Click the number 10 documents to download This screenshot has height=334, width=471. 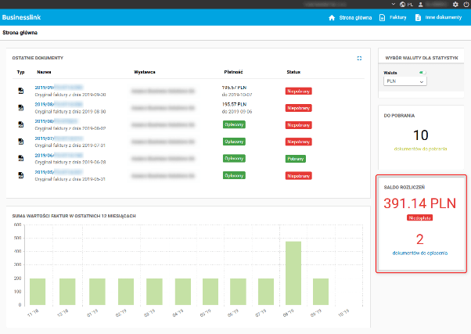[421, 135]
